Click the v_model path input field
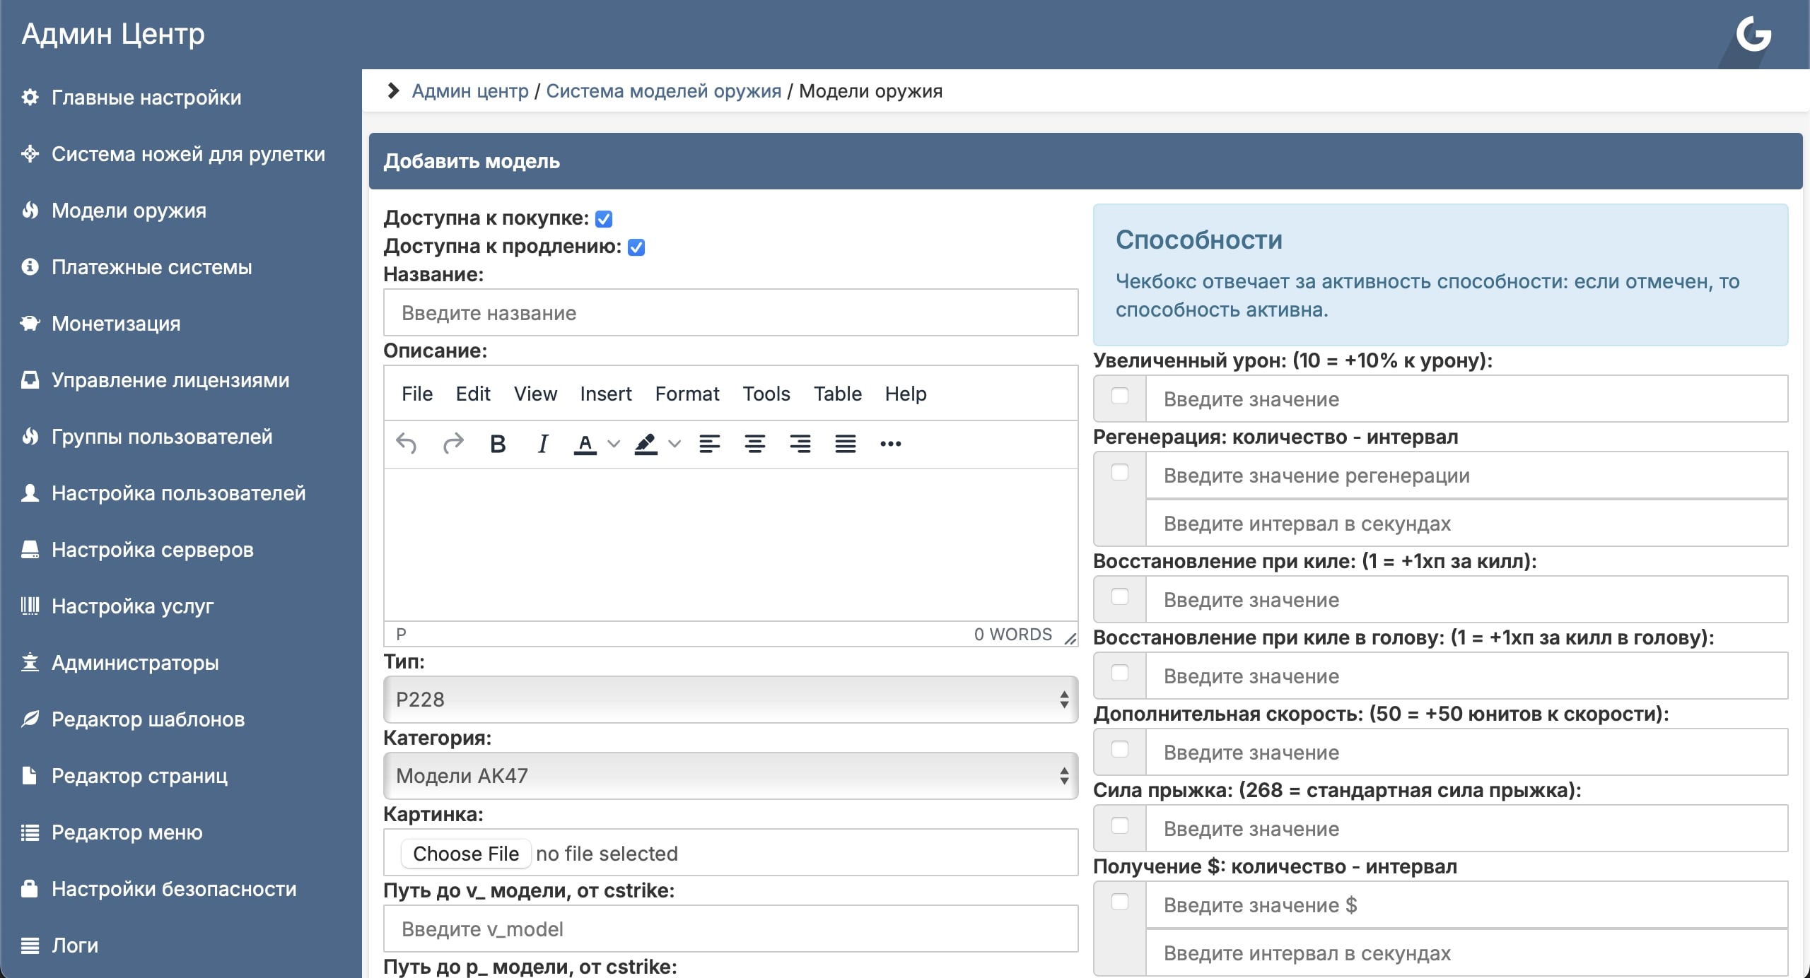This screenshot has width=1810, height=978. [x=730, y=929]
